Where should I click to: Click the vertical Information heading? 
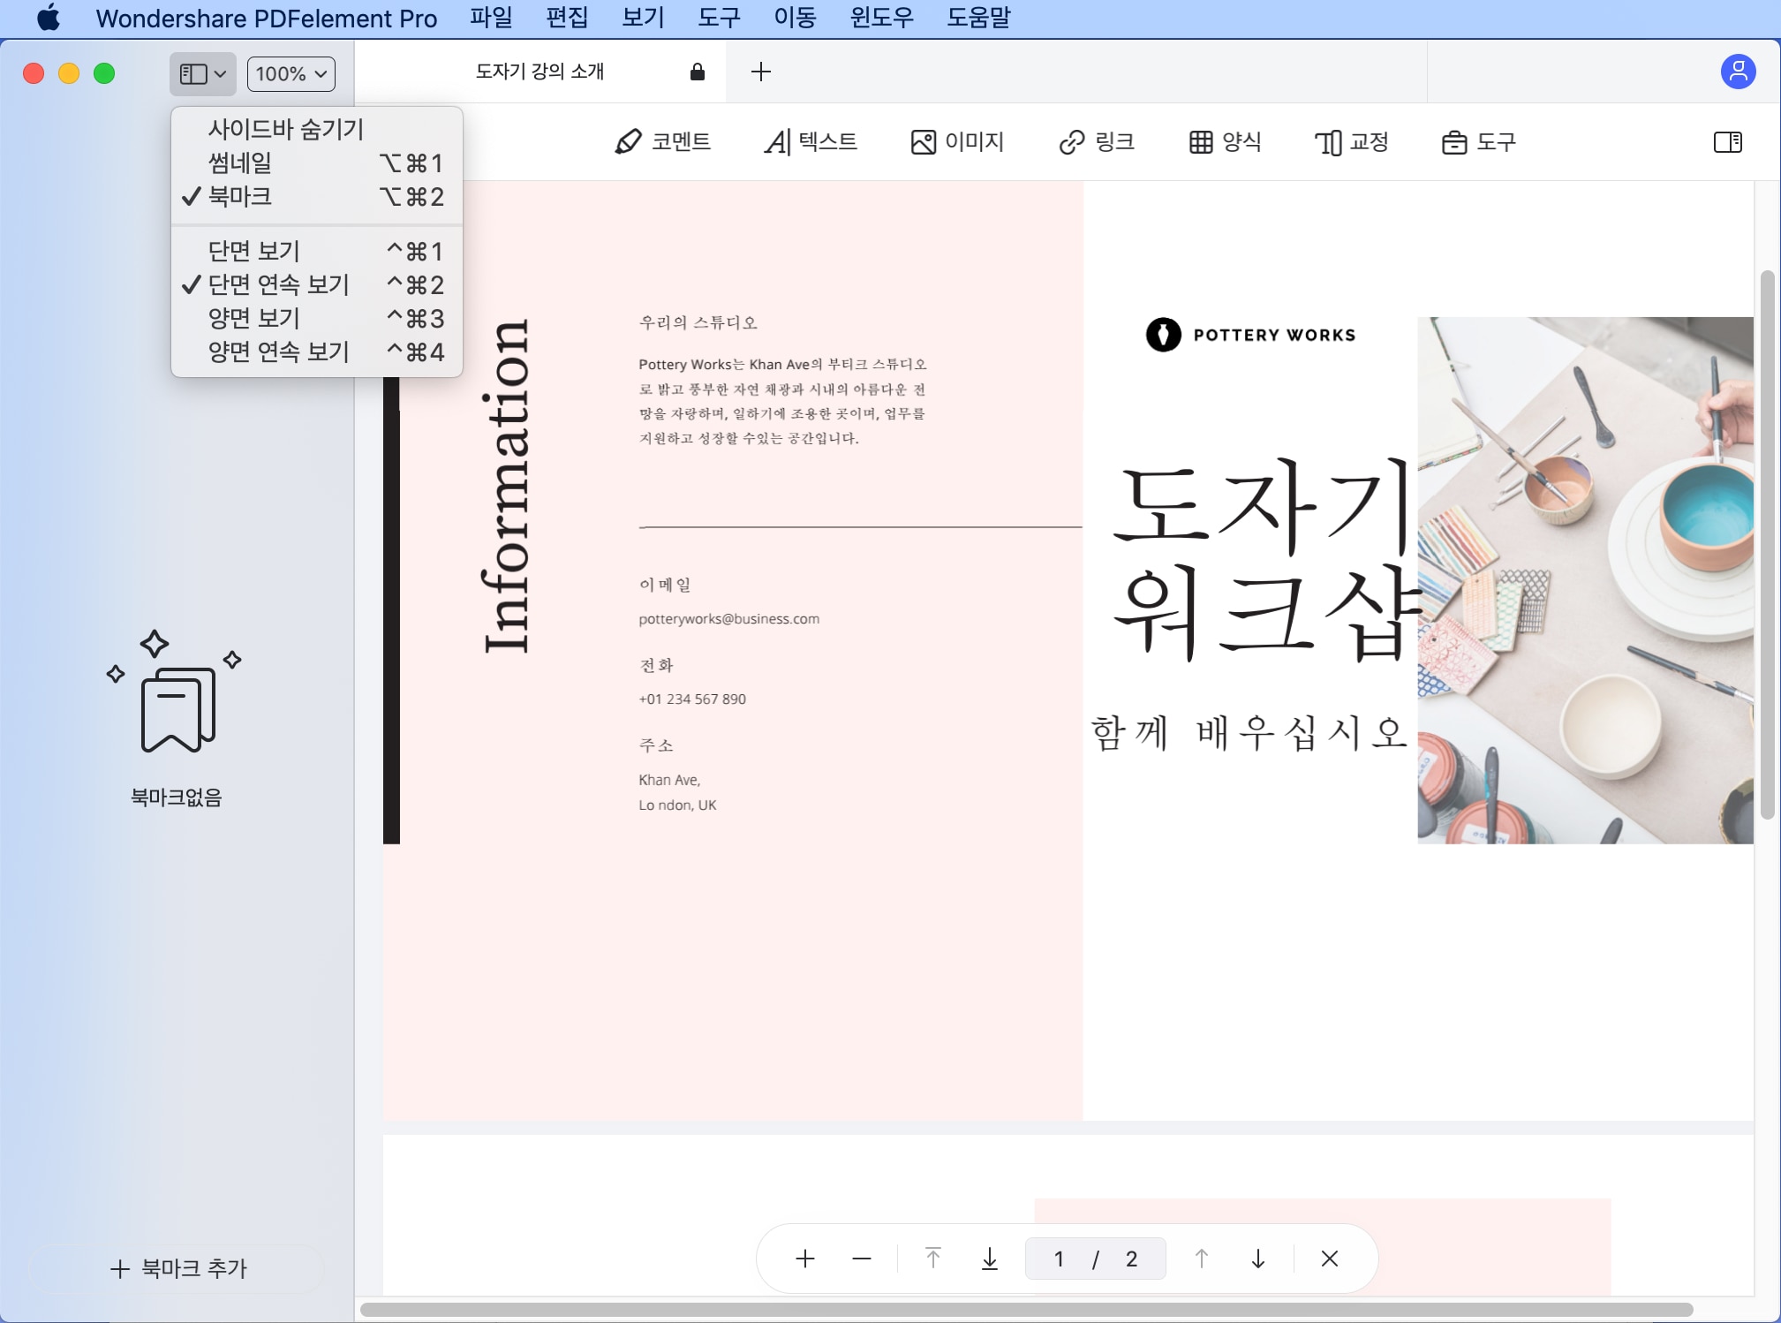click(x=507, y=487)
